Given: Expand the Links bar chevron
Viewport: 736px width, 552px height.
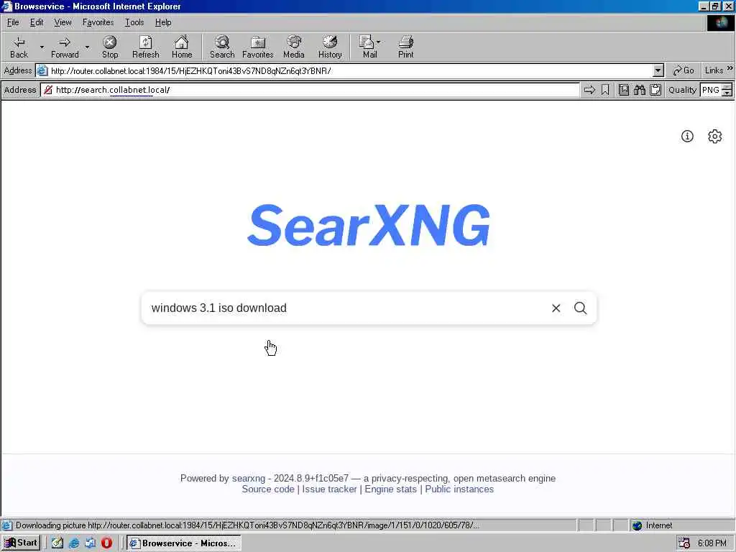Looking at the screenshot, I should click(x=730, y=68).
